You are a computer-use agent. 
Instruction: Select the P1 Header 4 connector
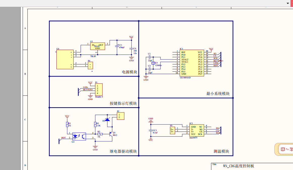coord(99,90)
